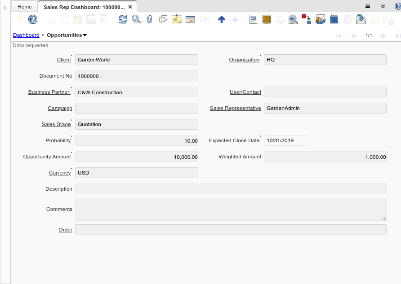The width and height of the screenshot is (401, 284).
Task: Open the Find records magnifier
Action: click(x=136, y=19)
